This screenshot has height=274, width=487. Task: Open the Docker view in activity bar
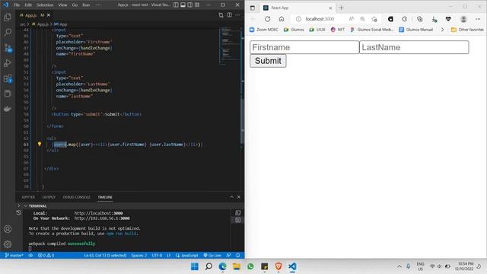tap(8, 108)
